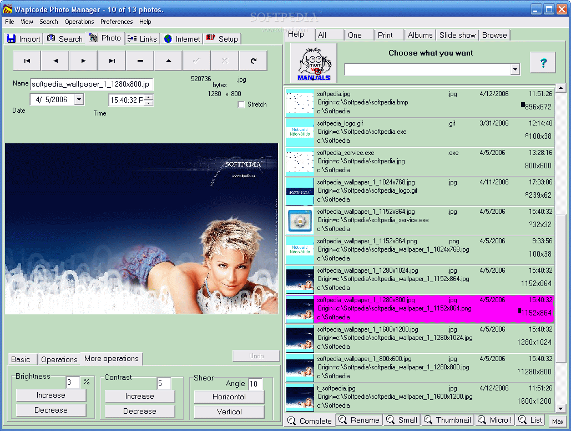Switch to the lower Operations tab
Screen dimensions: 571x431
click(x=59, y=359)
